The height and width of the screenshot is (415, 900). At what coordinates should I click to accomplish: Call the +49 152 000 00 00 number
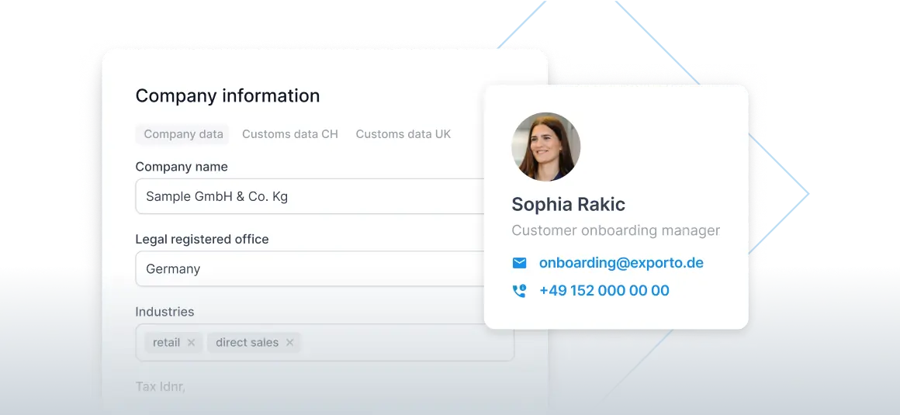pyautogui.click(x=604, y=290)
